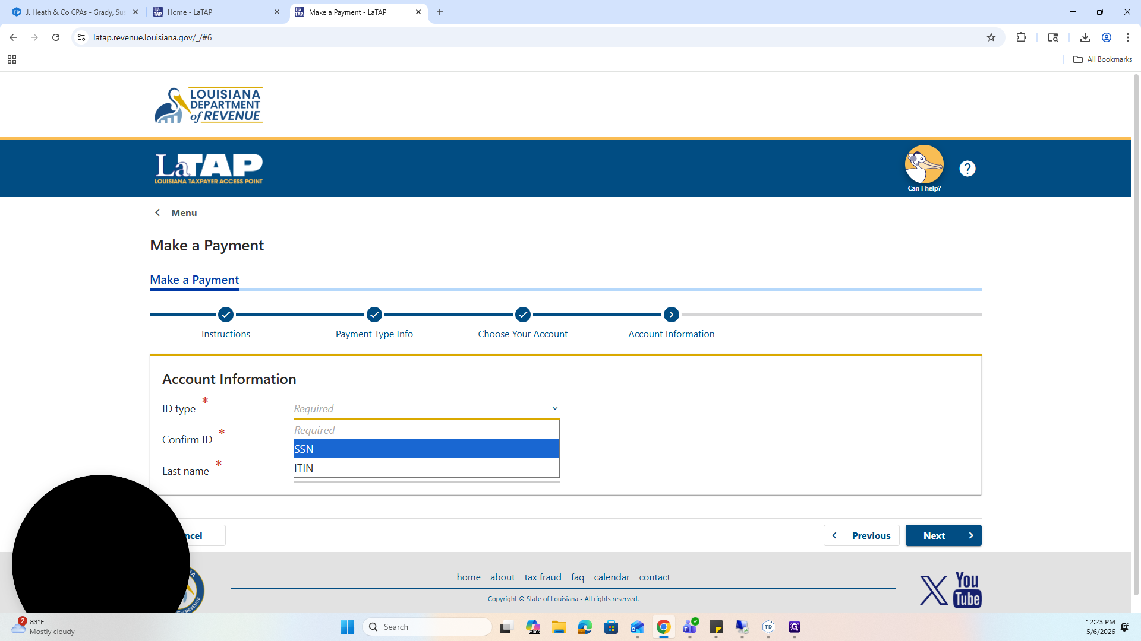Bookmark this page with the star icon
This screenshot has width=1141, height=641.
[991, 37]
